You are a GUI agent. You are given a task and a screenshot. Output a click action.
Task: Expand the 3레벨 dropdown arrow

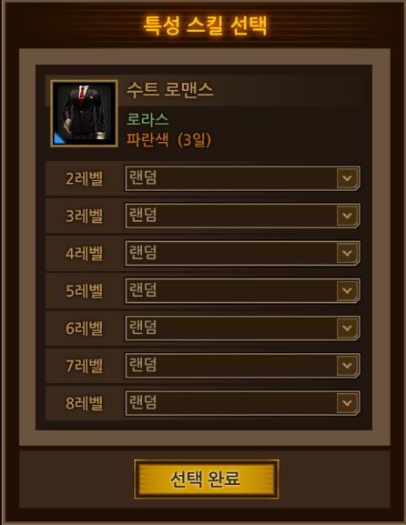pyautogui.click(x=348, y=216)
